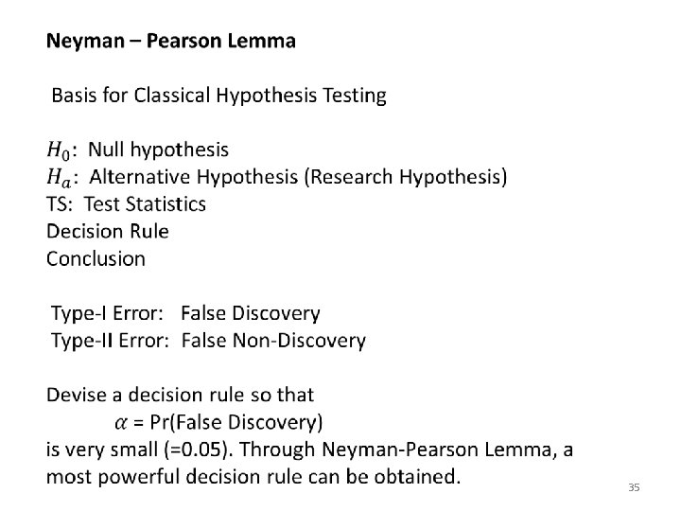Click the Conclusion line
The image size is (681, 511).
click(x=96, y=259)
